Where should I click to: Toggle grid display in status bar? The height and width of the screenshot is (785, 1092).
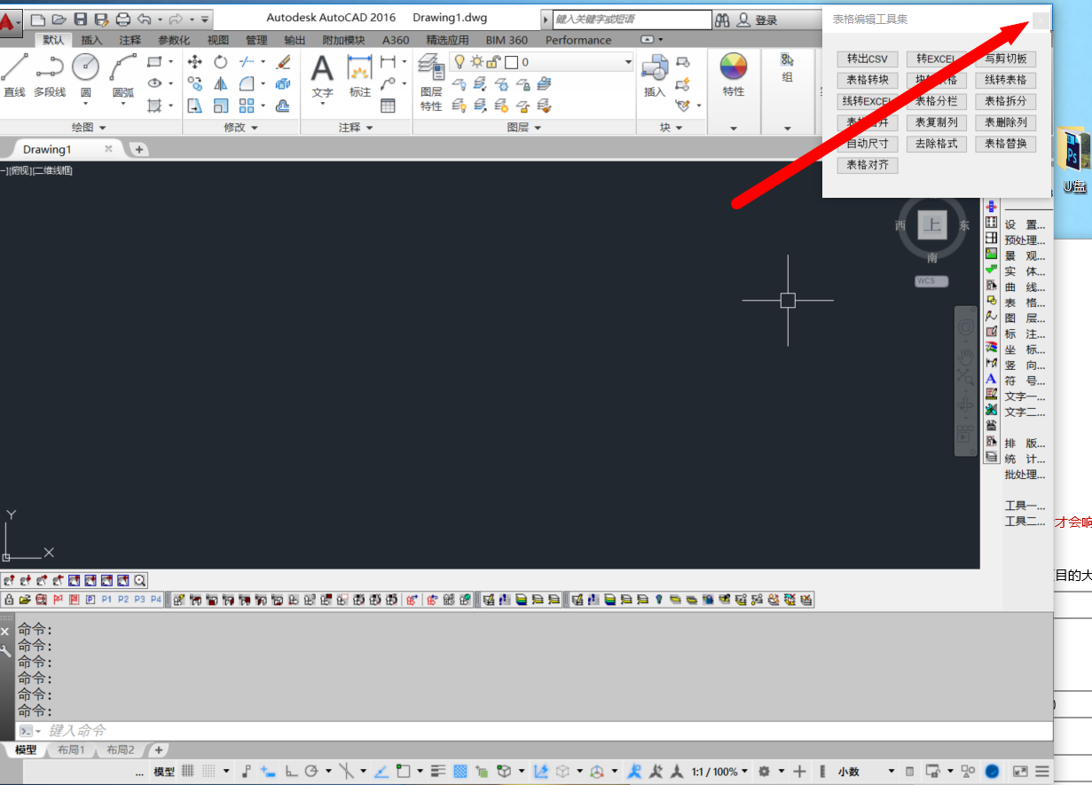188,772
